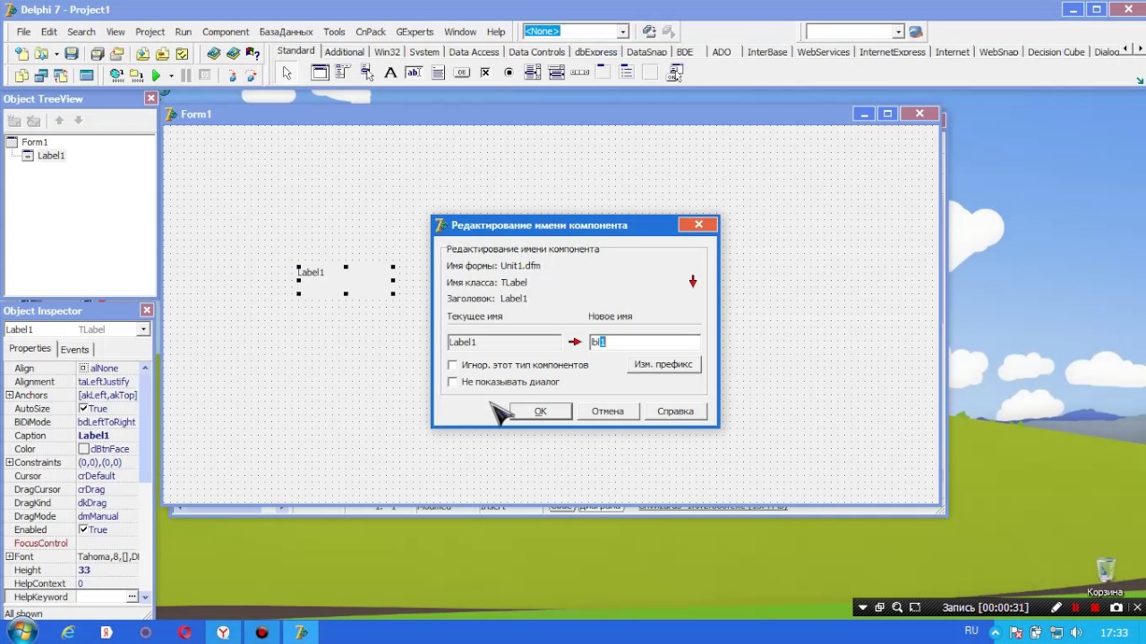1146x644 pixels.
Task: Select the CheckBox component icon
Action: pyautogui.click(x=485, y=72)
